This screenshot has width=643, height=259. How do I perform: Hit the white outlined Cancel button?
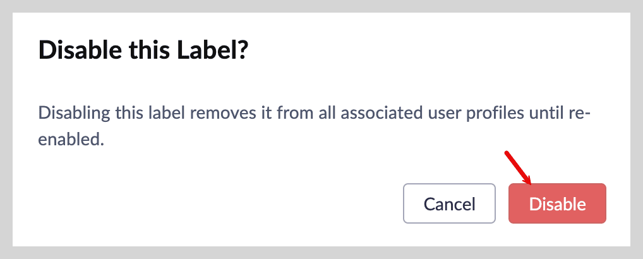click(x=449, y=203)
